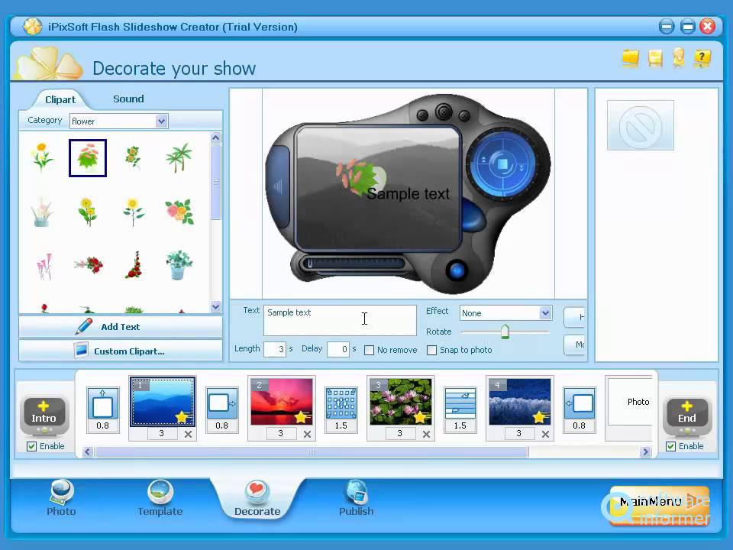Click the Sample text overlay in preview
733x550 pixels.
pos(408,193)
